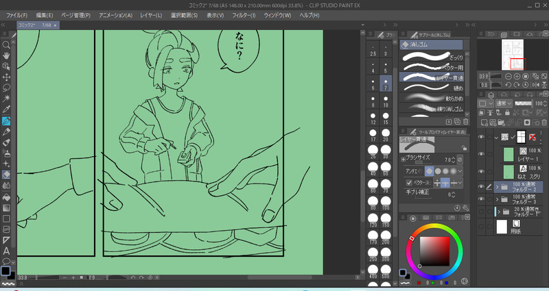Select the highlighted Pen tool

[6, 121]
